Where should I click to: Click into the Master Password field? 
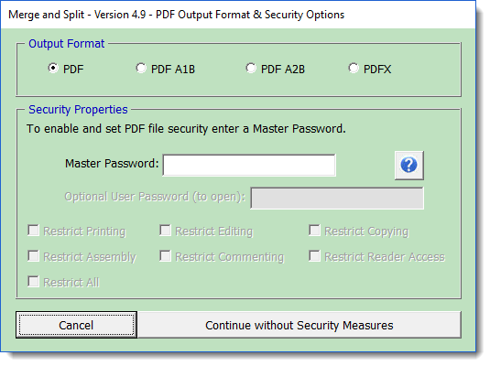[x=249, y=165]
